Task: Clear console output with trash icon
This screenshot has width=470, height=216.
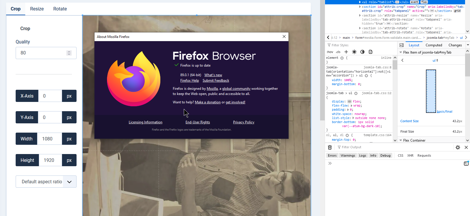Action: click(x=330, y=147)
